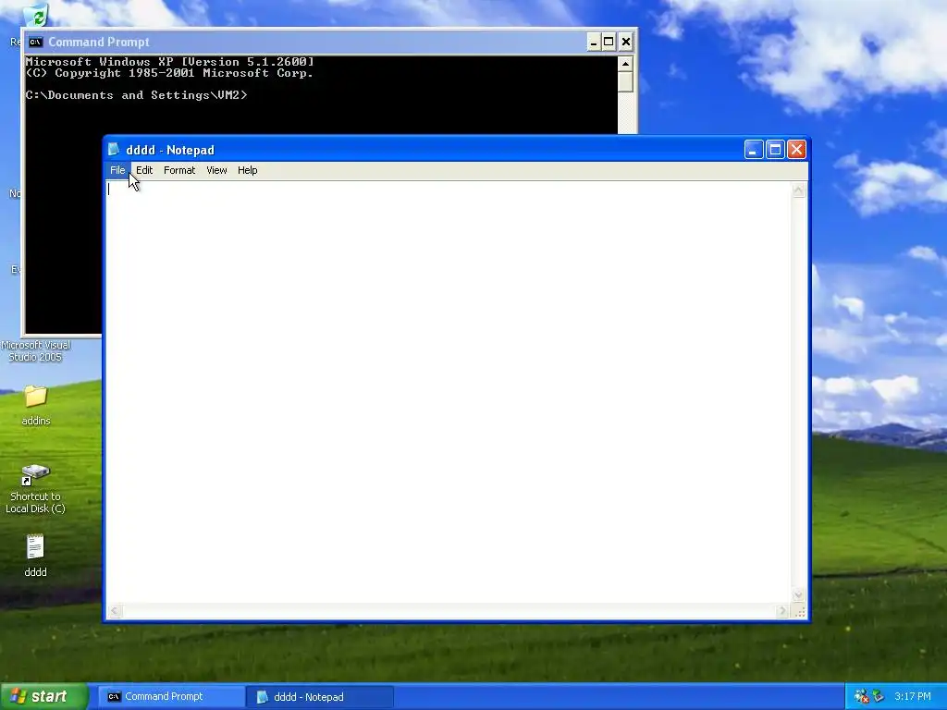This screenshot has height=710, width=947.
Task: Click Command Prompt scrollbar up arrow
Action: pyautogui.click(x=625, y=64)
